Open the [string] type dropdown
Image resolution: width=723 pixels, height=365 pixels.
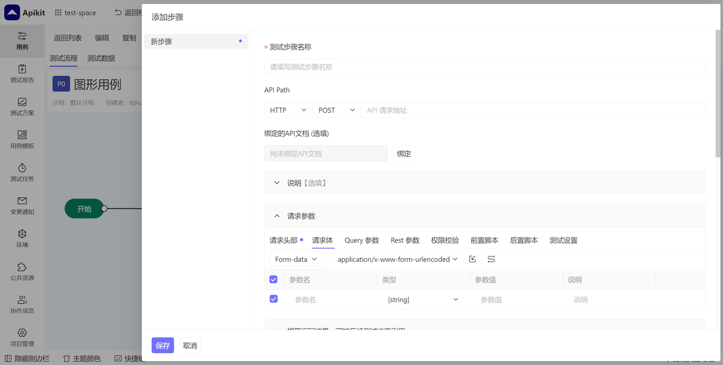click(423, 300)
